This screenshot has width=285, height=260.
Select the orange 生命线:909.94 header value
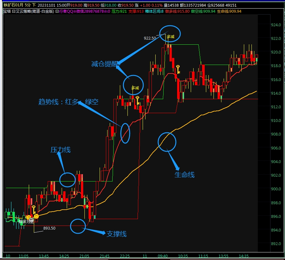tap(229, 11)
